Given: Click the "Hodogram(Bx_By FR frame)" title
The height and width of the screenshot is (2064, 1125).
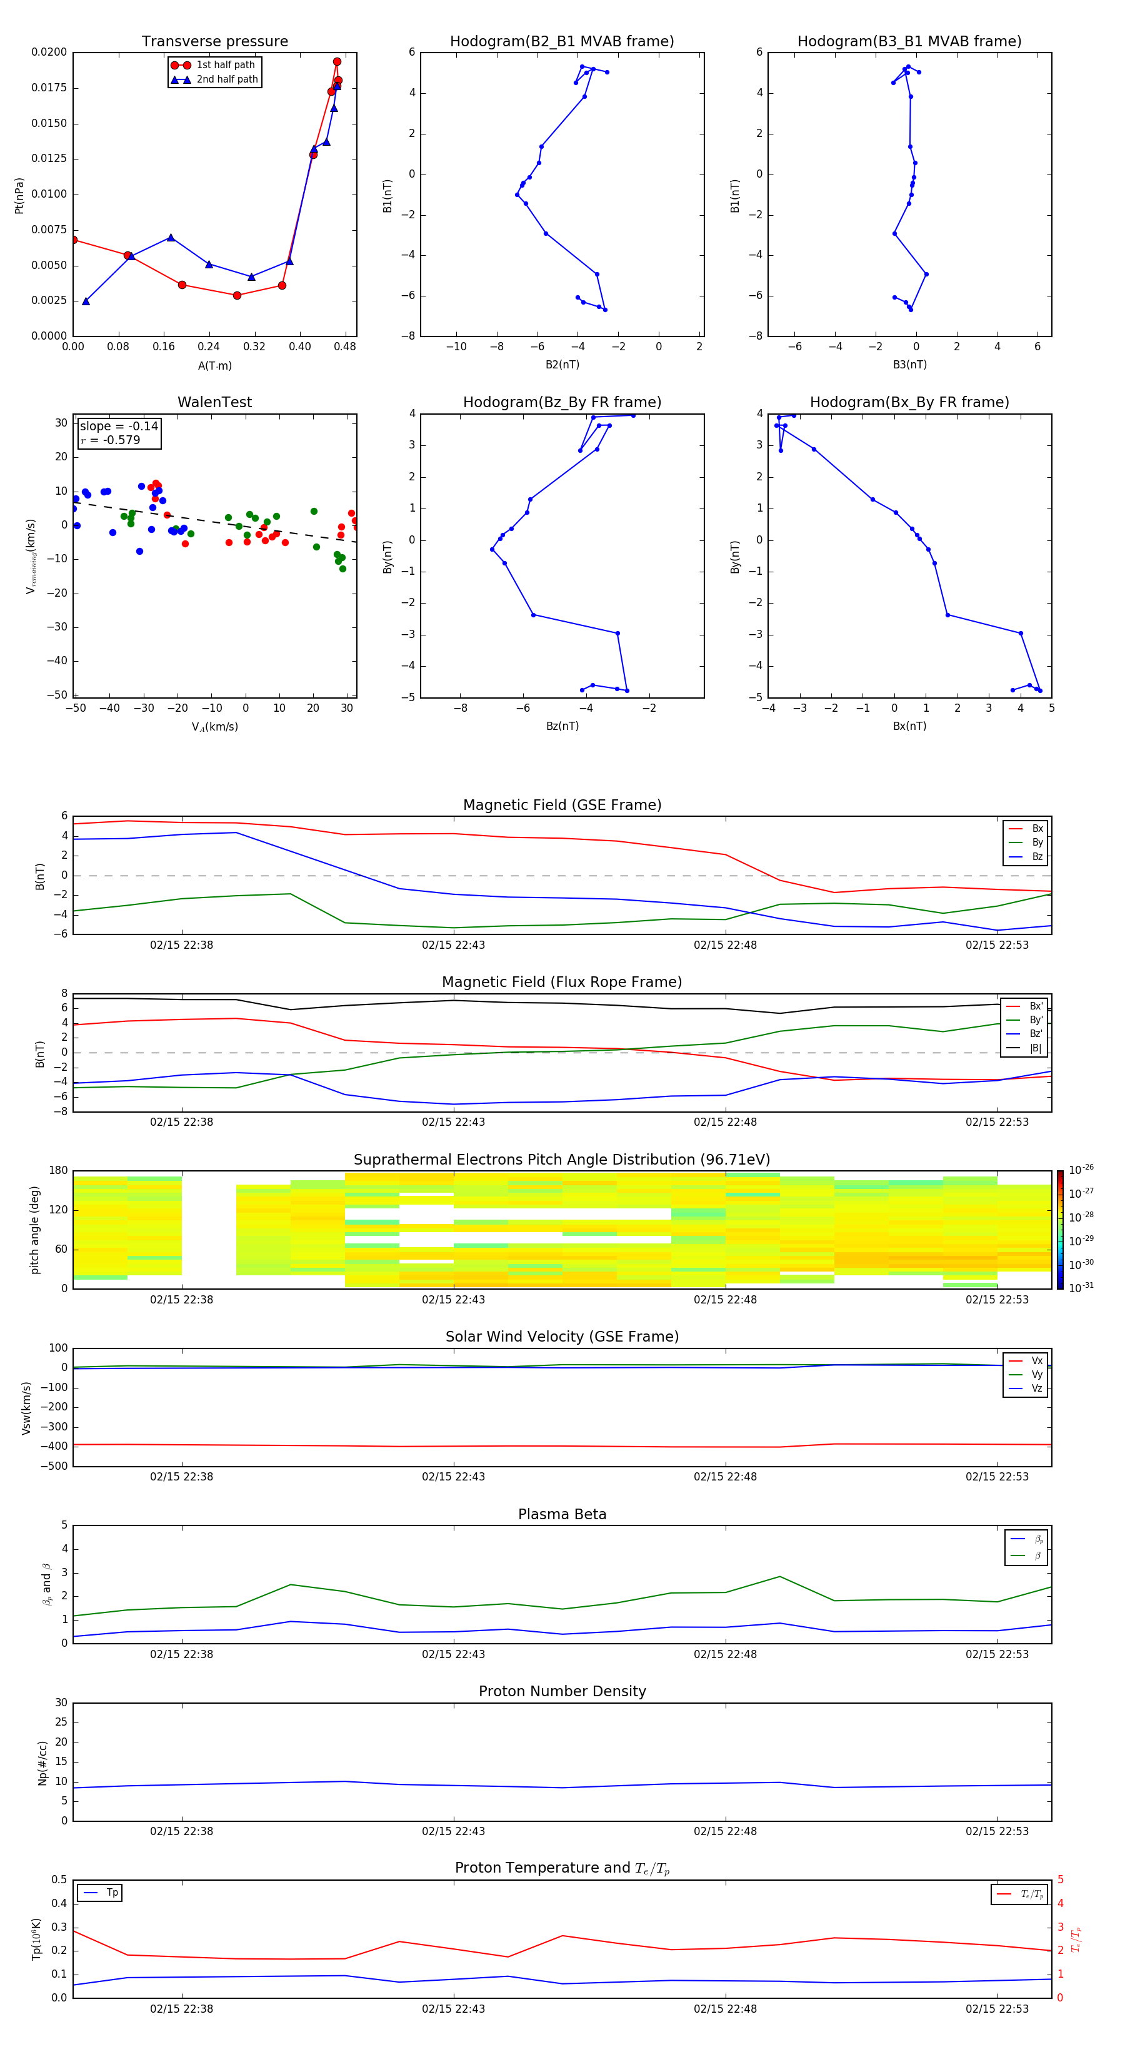Looking at the screenshot, I should (x=909, y=402).
